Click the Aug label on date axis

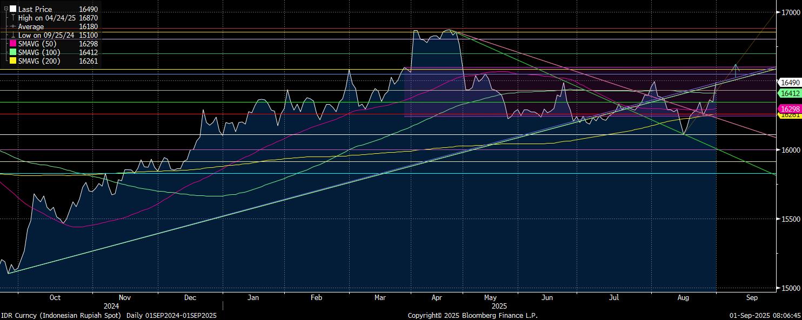click(683, 297)
